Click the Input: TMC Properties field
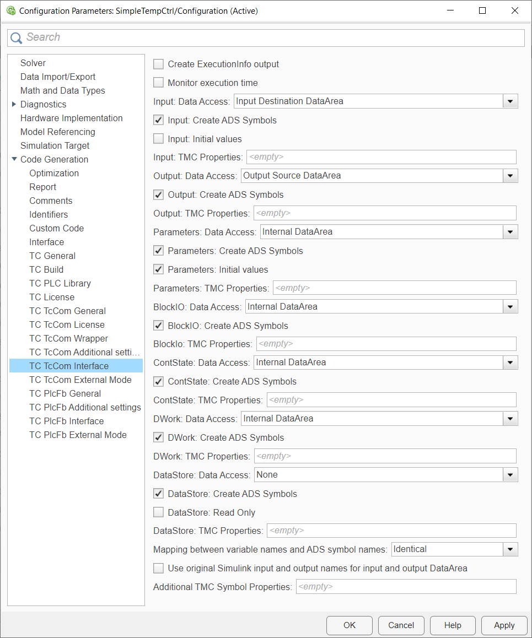 click(381, 157)
